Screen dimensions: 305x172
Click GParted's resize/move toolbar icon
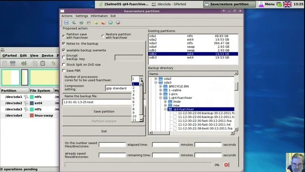pos(24,64)
